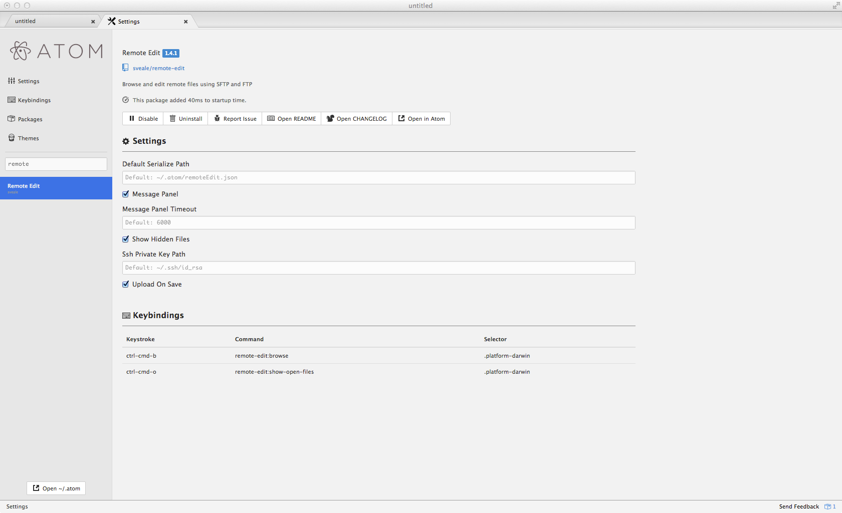Screen dimensions: 842x513
Task: Uninstall the Remote Edit package
Action: click(x=185, y=119)
